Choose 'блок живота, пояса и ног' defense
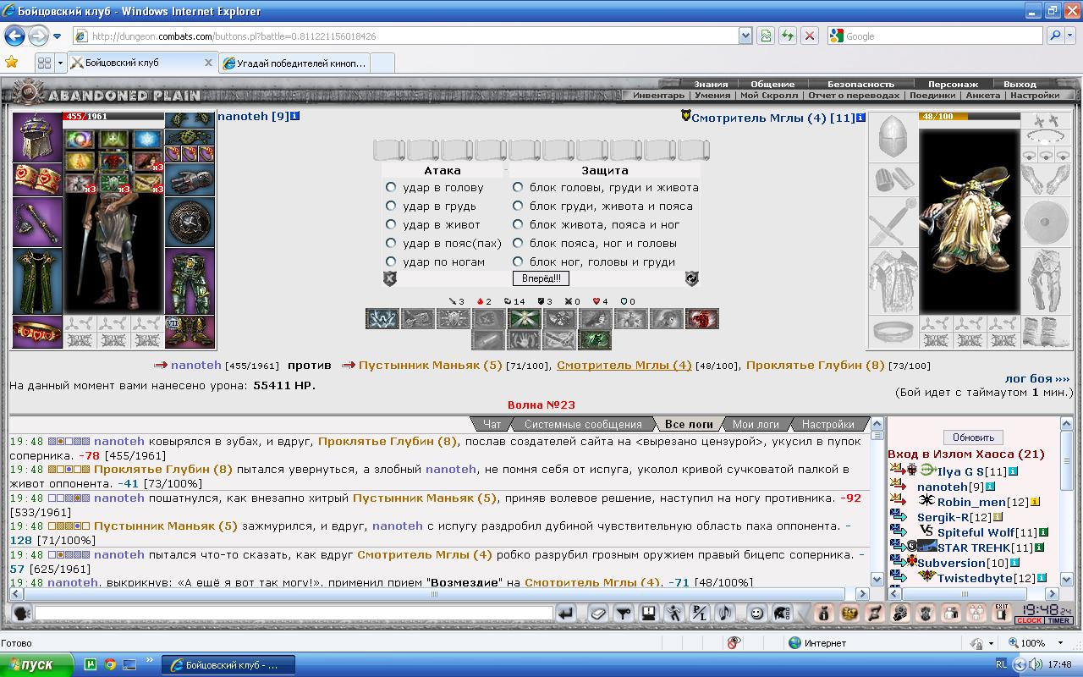Screen dimensions: 1083x677 (518, 224)
